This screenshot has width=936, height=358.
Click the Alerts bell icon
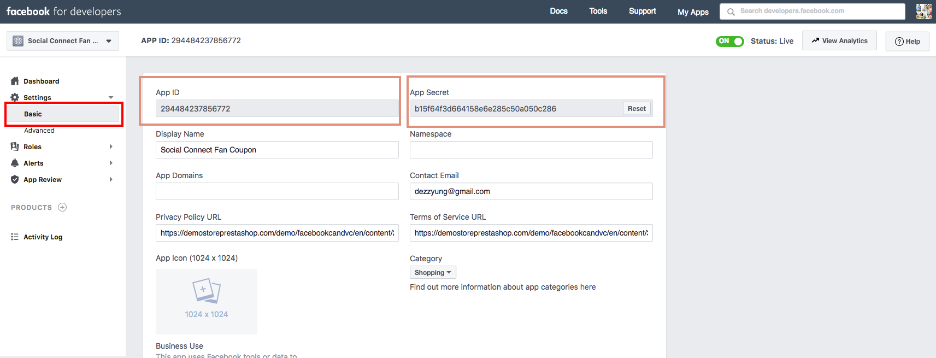coord(15,163)
